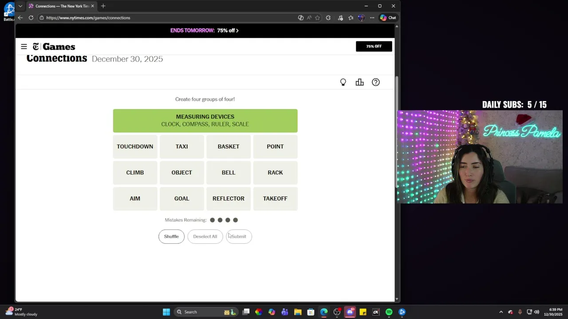Select the TOUCHDOWN tile
Image resolution: width=568 pixels, height=319 pixels.
135,147
